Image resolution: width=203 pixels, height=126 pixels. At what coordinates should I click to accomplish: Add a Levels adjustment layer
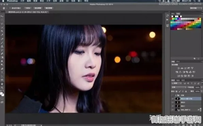(182, 68)
